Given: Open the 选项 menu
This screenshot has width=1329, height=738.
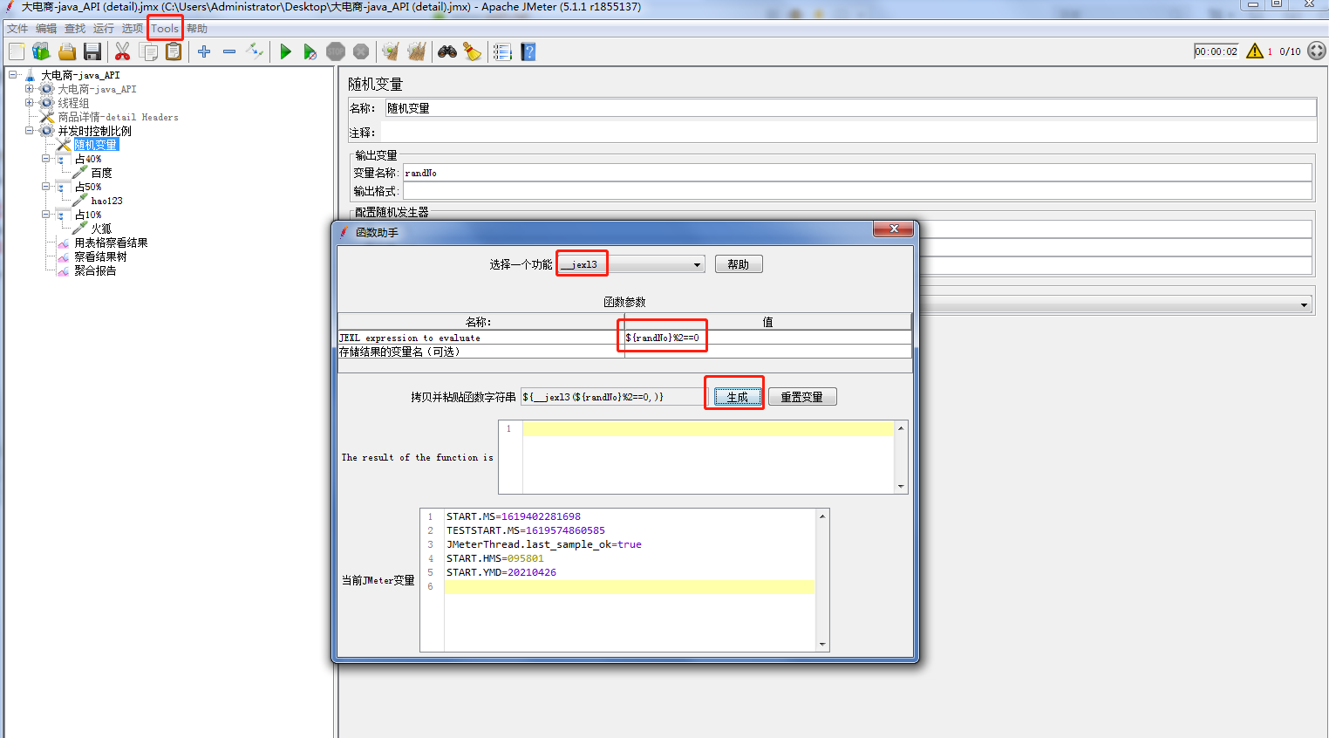Looking at the screenshot, I should tap(132, 29).
